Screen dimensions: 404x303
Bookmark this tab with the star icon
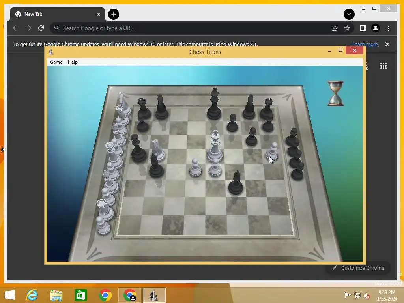click(347, 28)
